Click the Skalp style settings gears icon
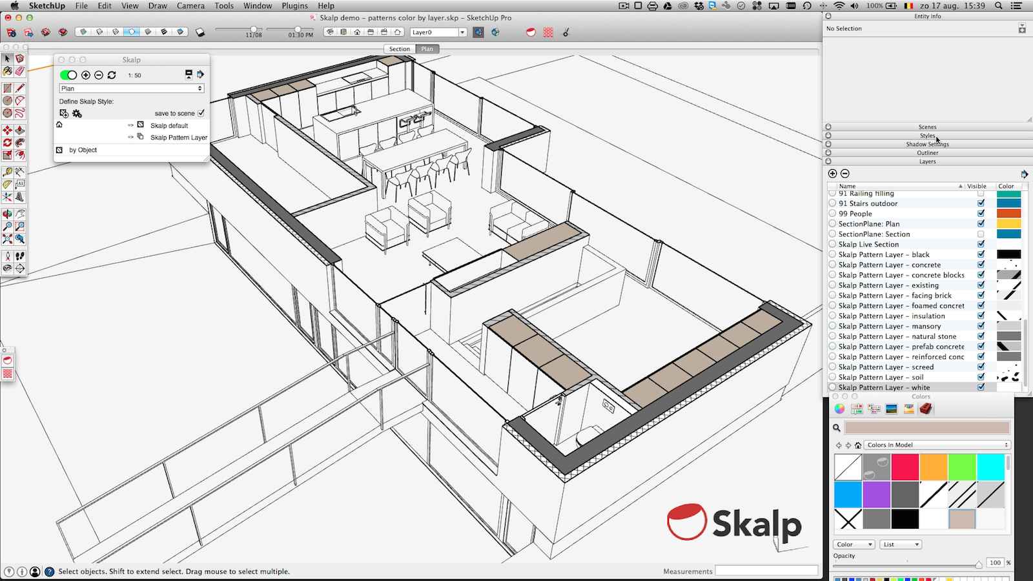 tap(77, 114)
